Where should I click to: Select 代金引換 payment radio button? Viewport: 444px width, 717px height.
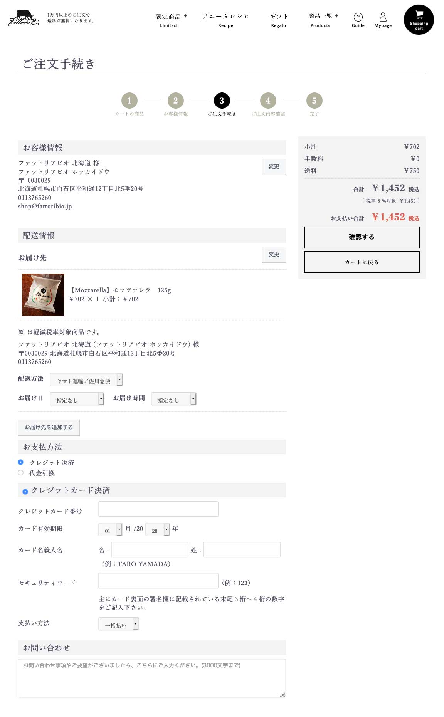(x=21, y=472)
